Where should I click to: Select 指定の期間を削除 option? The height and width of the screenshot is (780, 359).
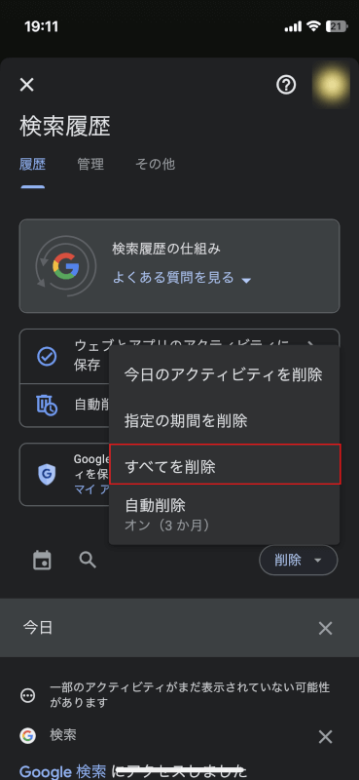coord(225,421)
